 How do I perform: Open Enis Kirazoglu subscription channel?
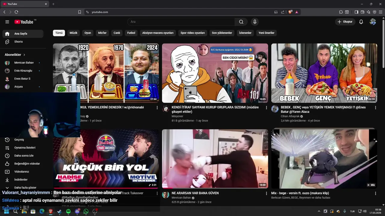[x=23, y=71]
